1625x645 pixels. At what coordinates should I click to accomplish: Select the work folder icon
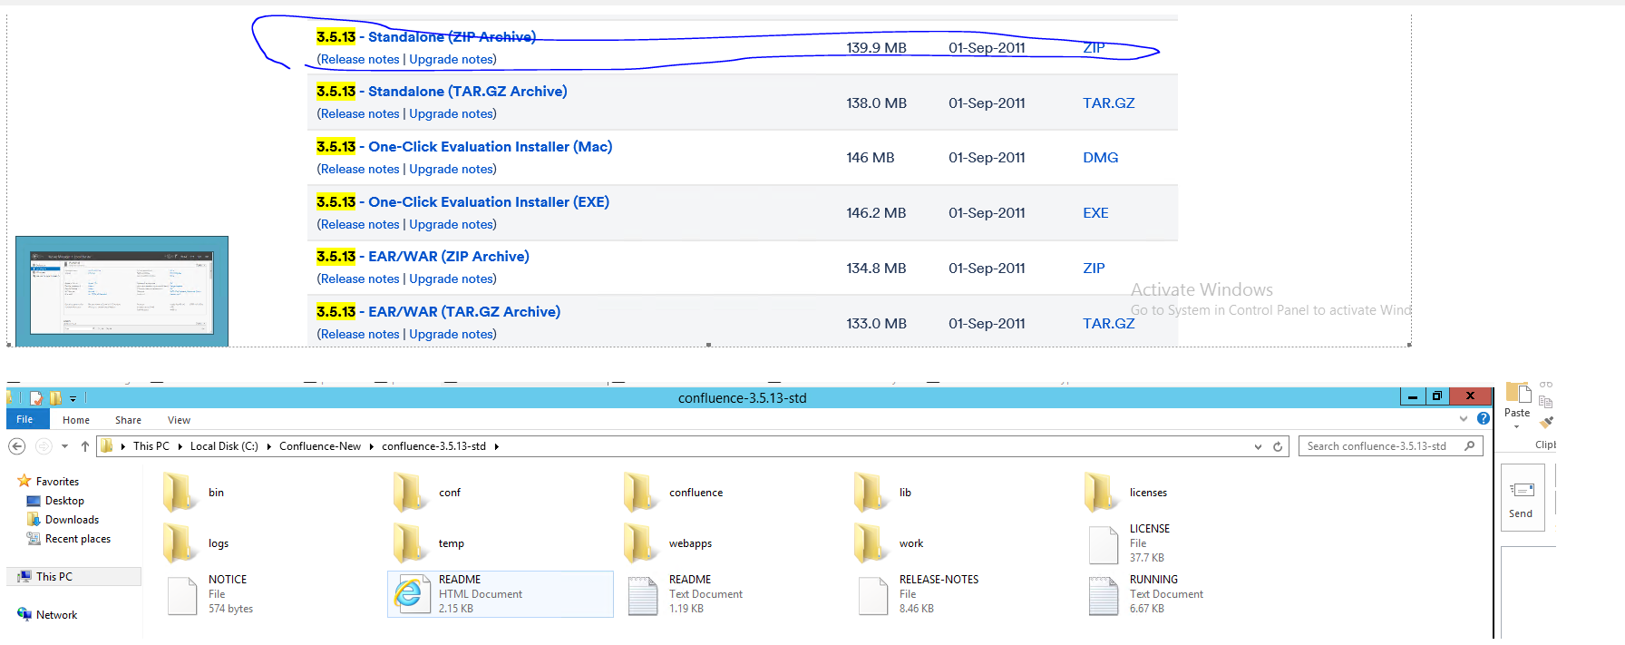tap(870, 542)
